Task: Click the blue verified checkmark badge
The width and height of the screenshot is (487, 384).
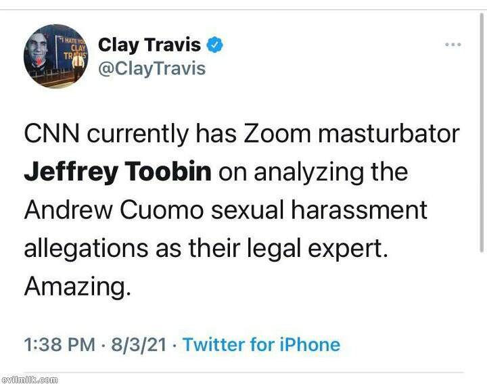Action: [215, 45]
